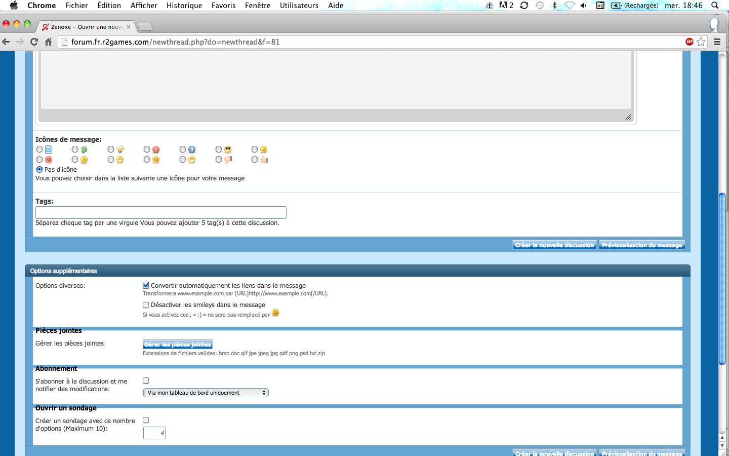Navigate back with the back arrow
The width and height of the screenshot is (729, 456).
coord(7,42)
